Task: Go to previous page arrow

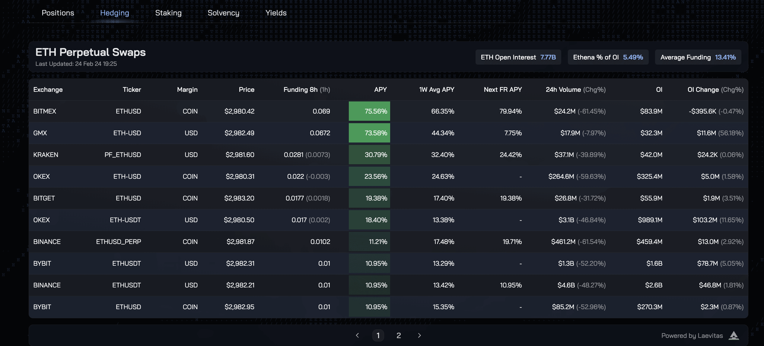Action: point(358,335)
